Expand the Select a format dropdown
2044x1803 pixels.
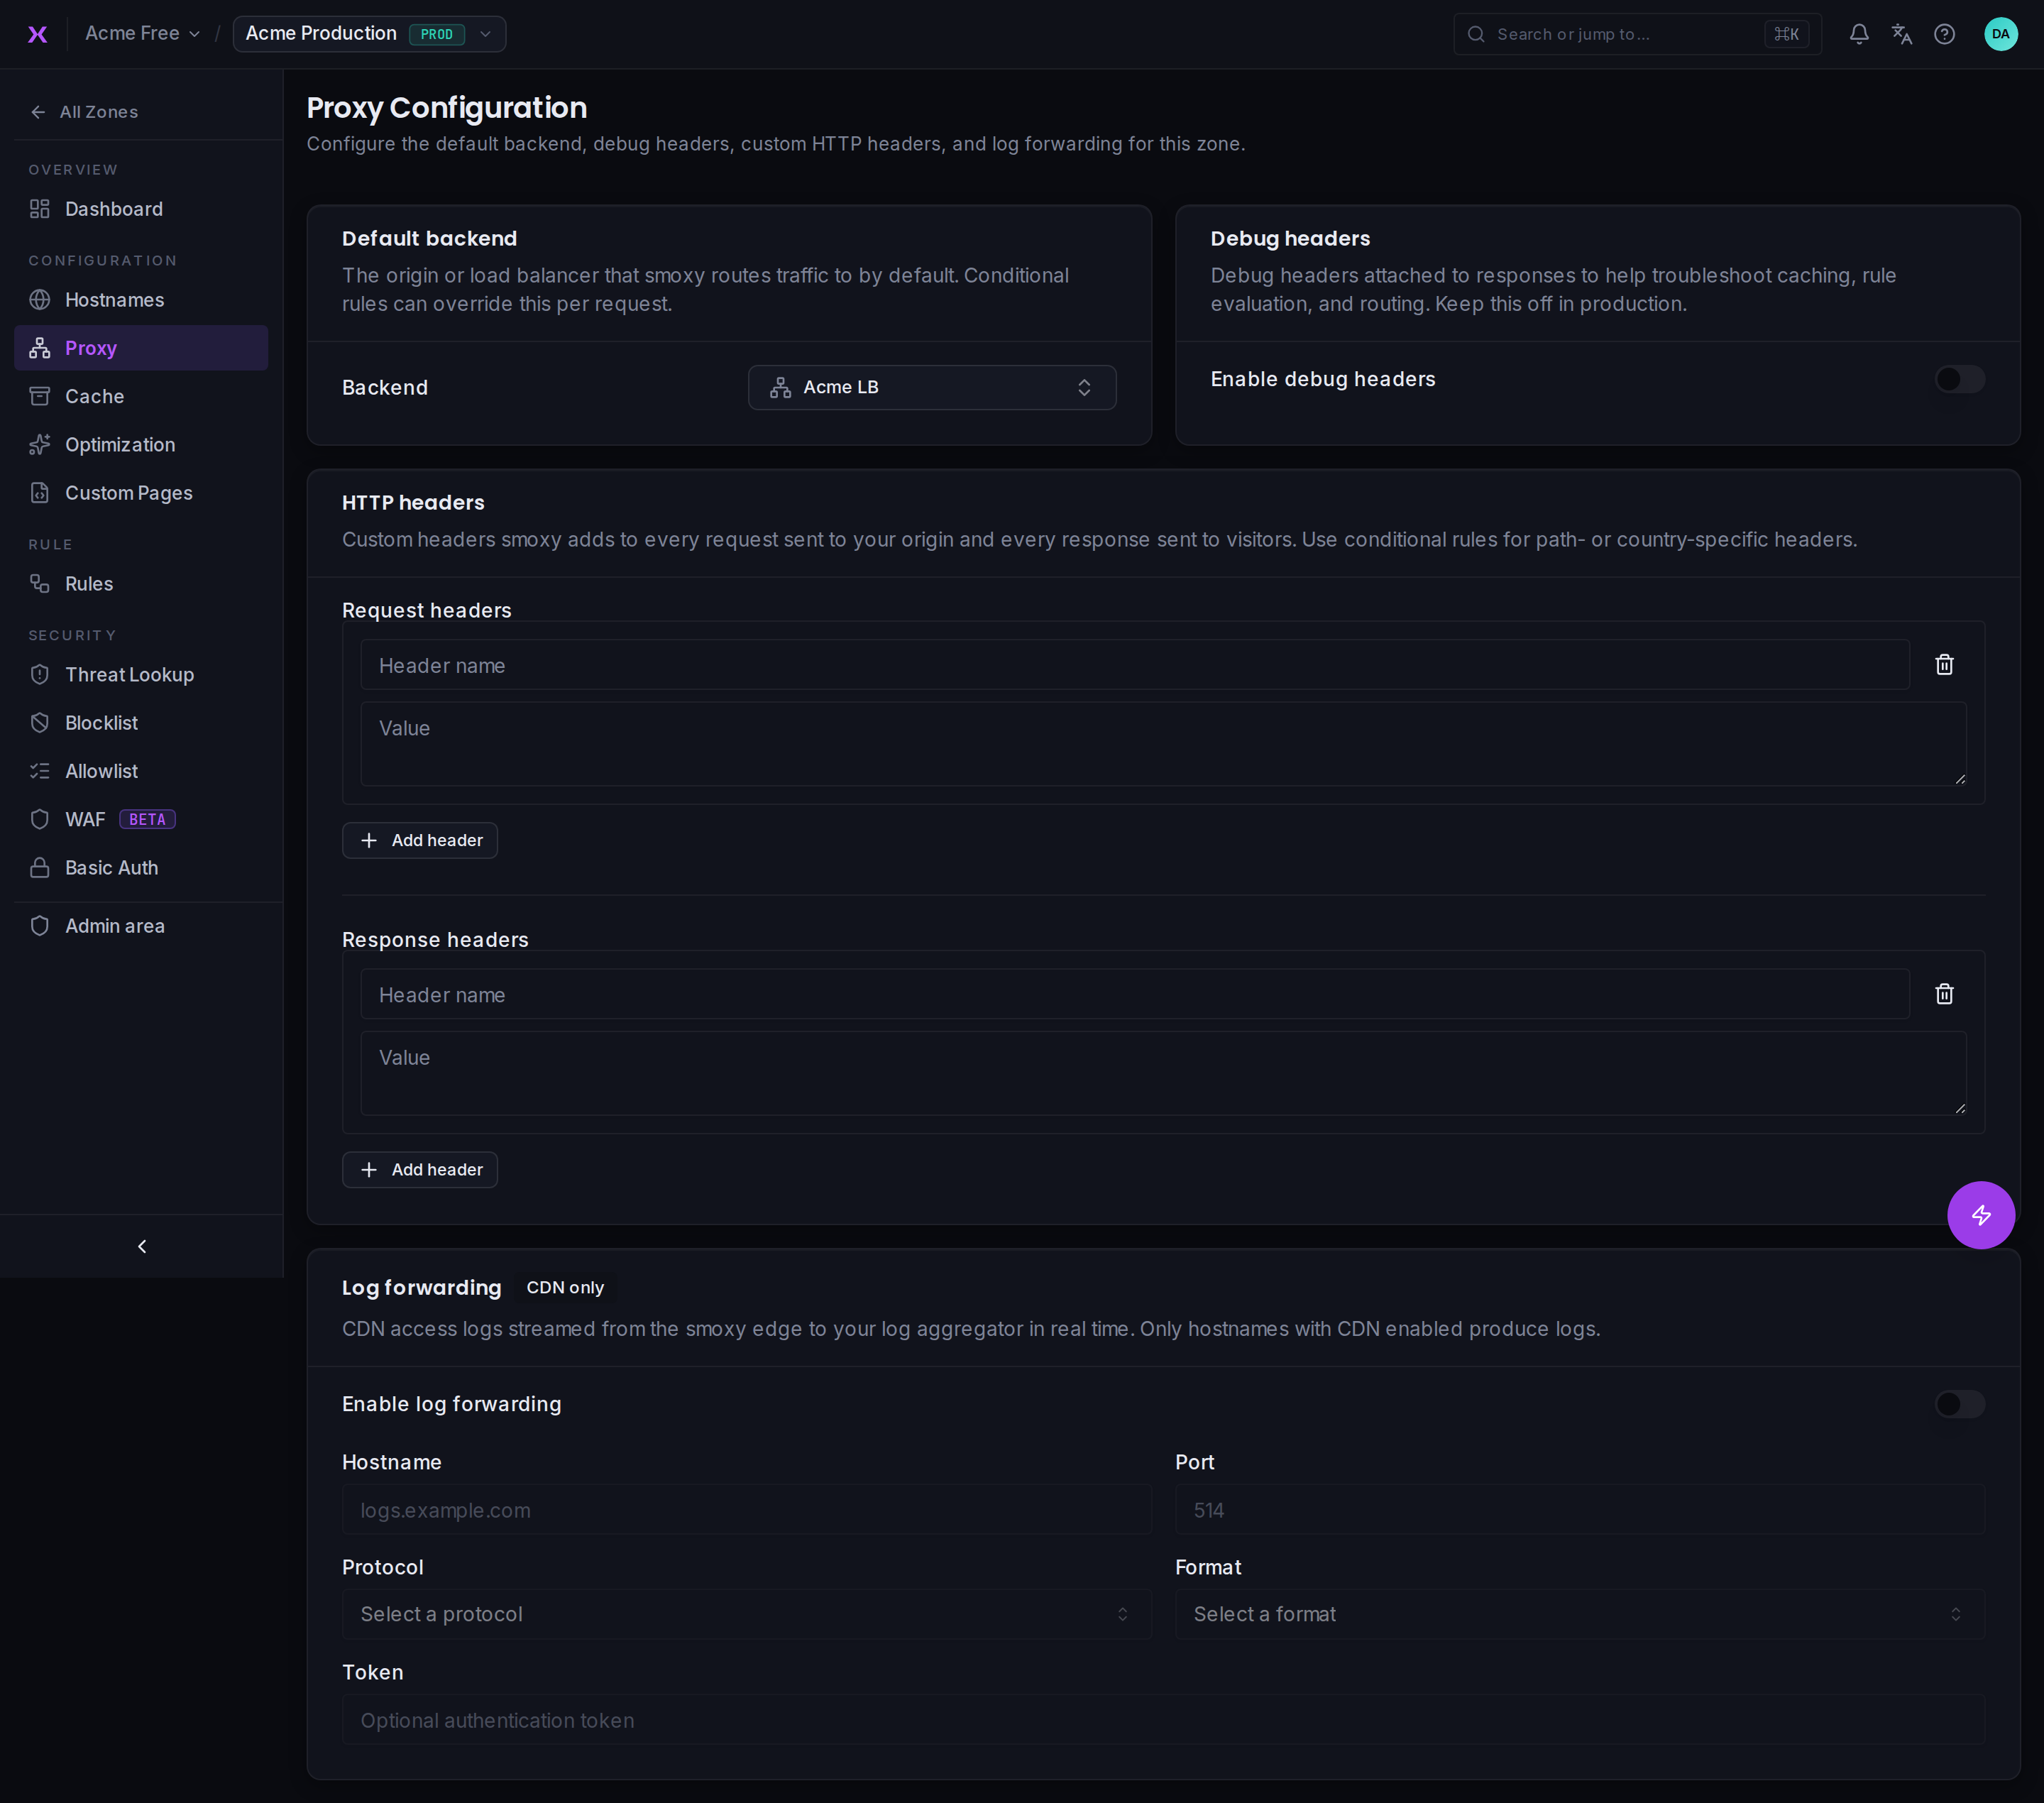tap(1580, 1614)
